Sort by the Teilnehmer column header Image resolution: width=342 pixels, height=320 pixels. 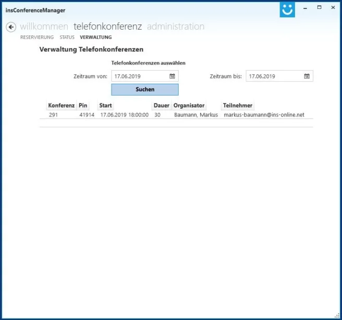[238, 105]
